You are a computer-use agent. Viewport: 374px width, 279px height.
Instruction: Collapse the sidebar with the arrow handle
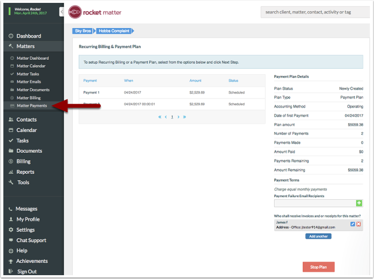coord(62,11)
